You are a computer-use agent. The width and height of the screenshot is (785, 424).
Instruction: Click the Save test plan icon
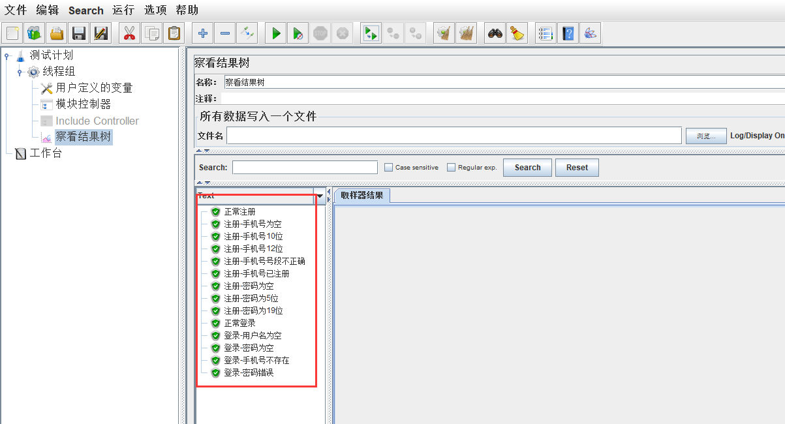click(x=78, y=33)
